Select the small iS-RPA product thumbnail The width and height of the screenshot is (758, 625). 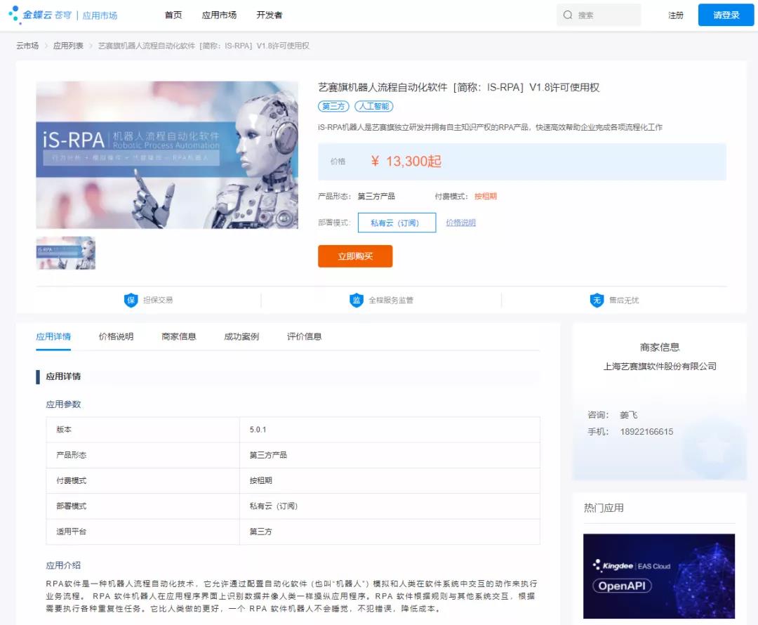coord(66,254)
